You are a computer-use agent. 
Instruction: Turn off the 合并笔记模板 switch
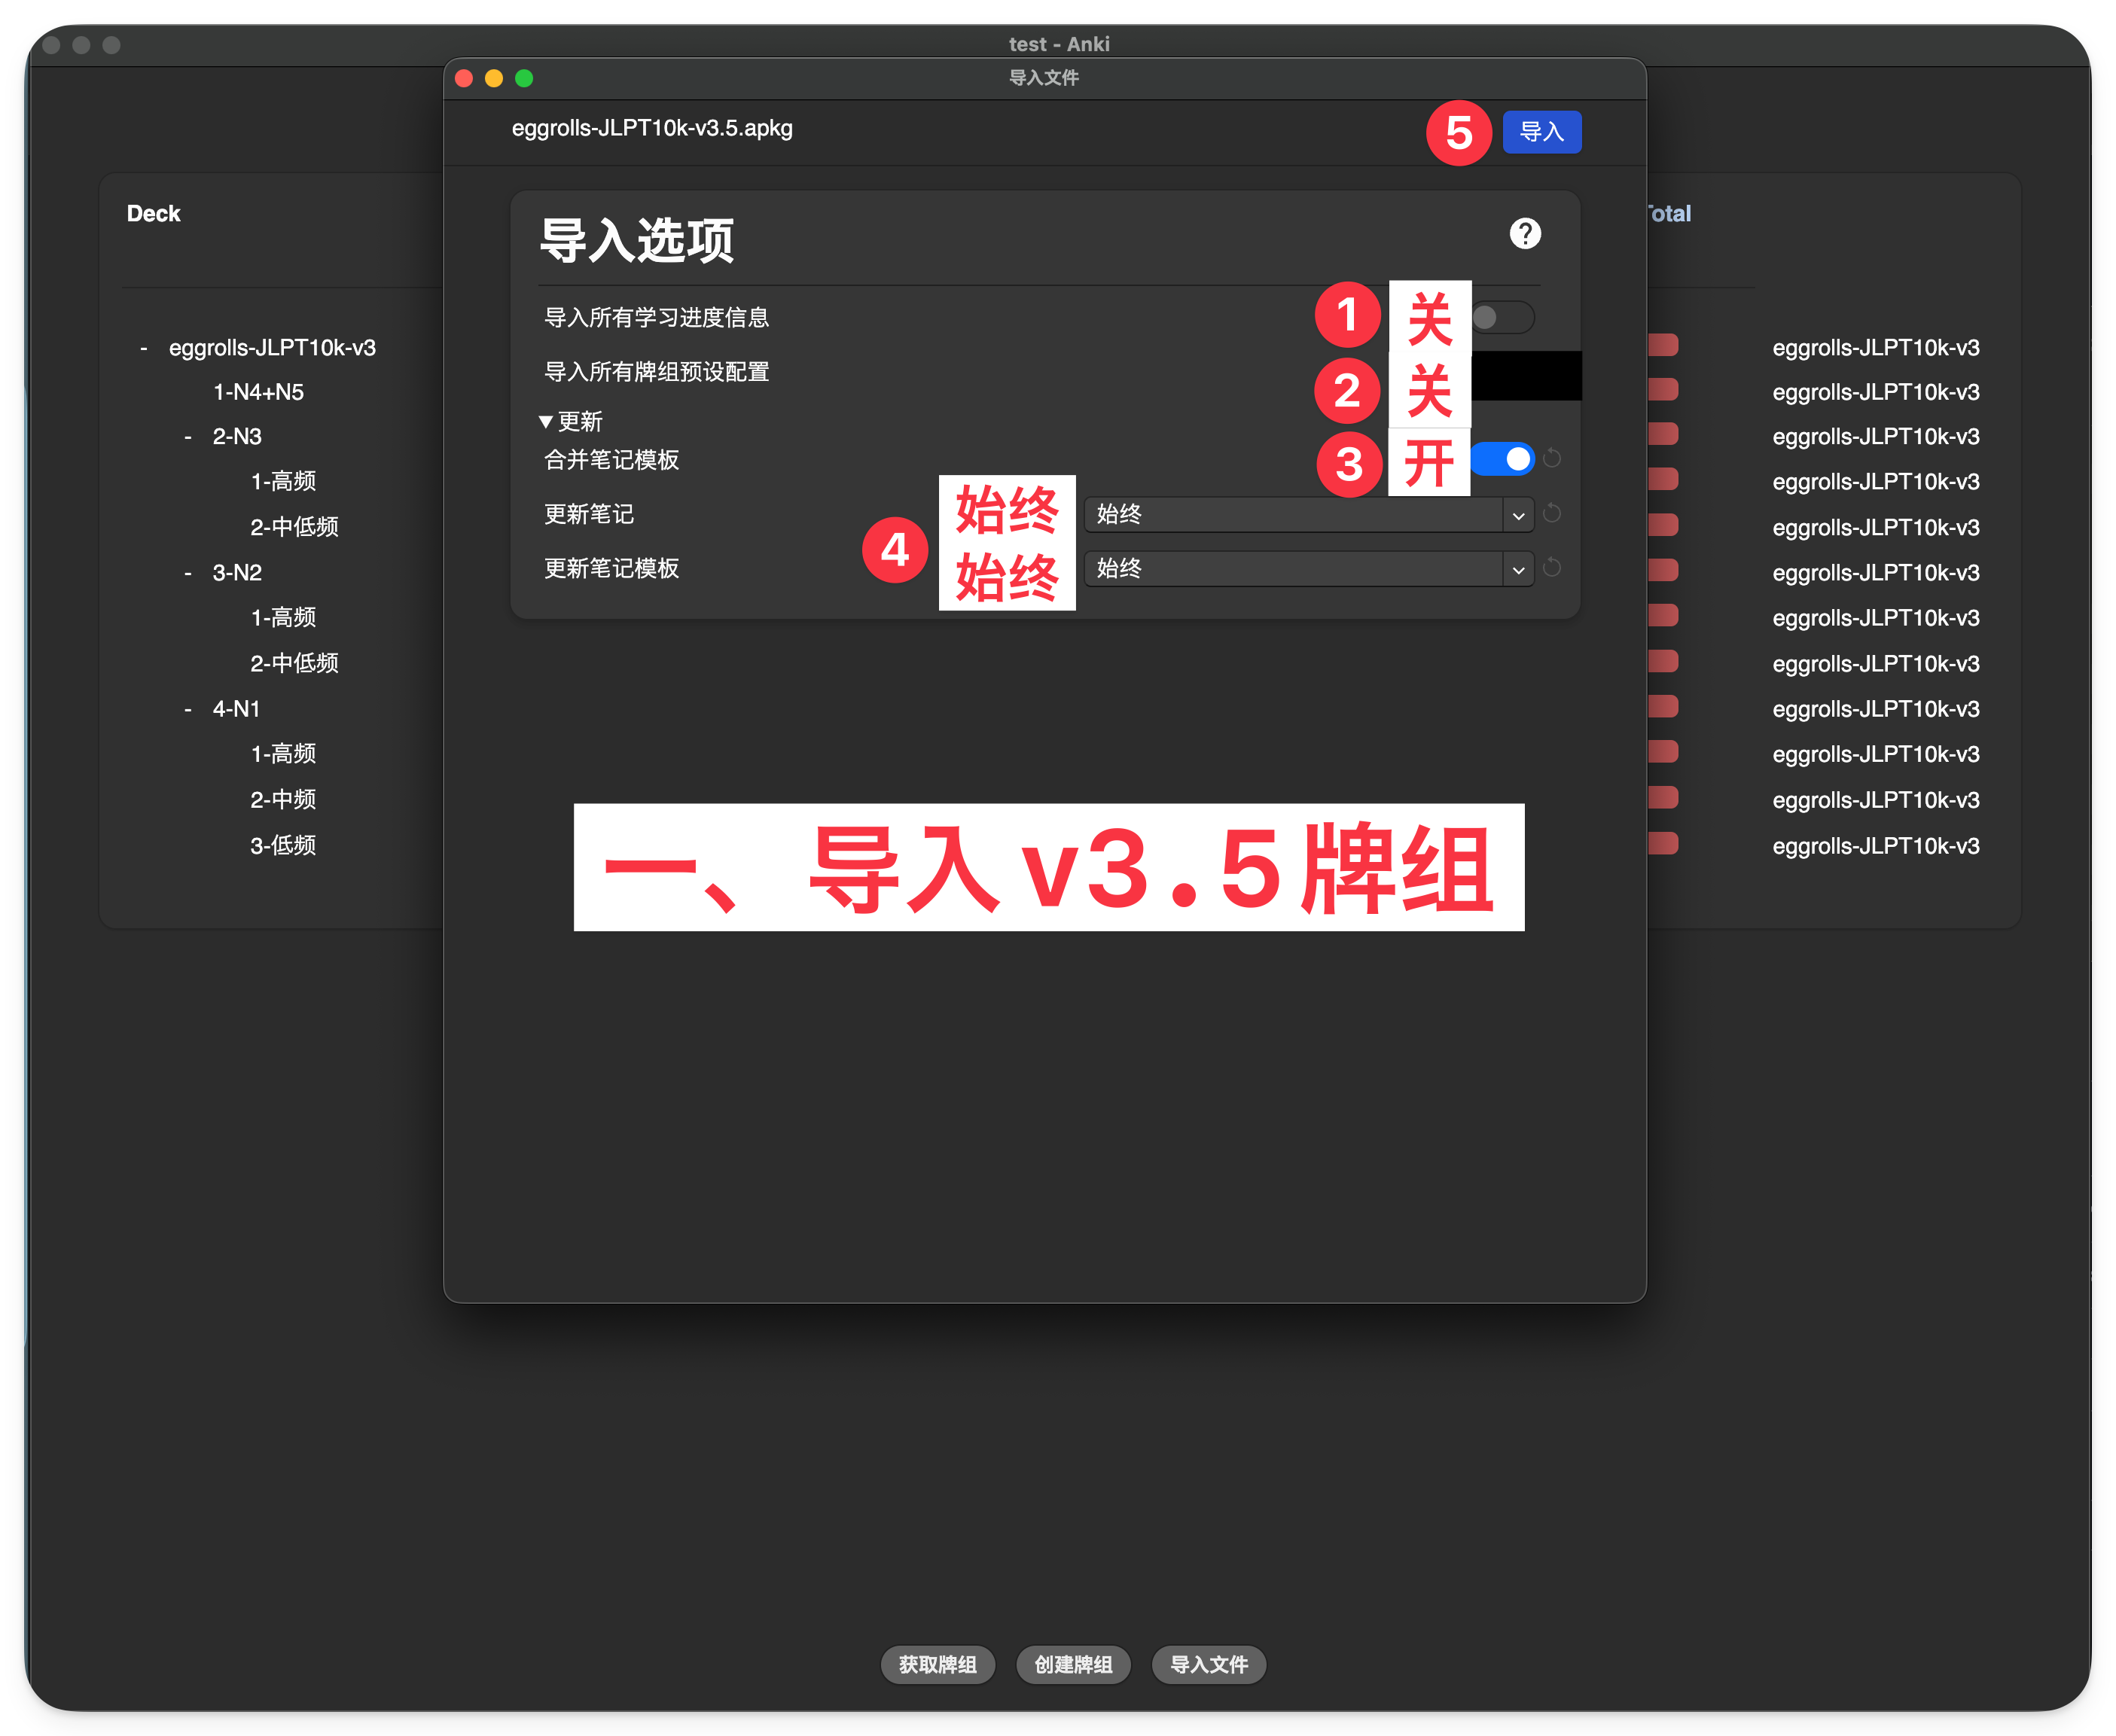1502,459
